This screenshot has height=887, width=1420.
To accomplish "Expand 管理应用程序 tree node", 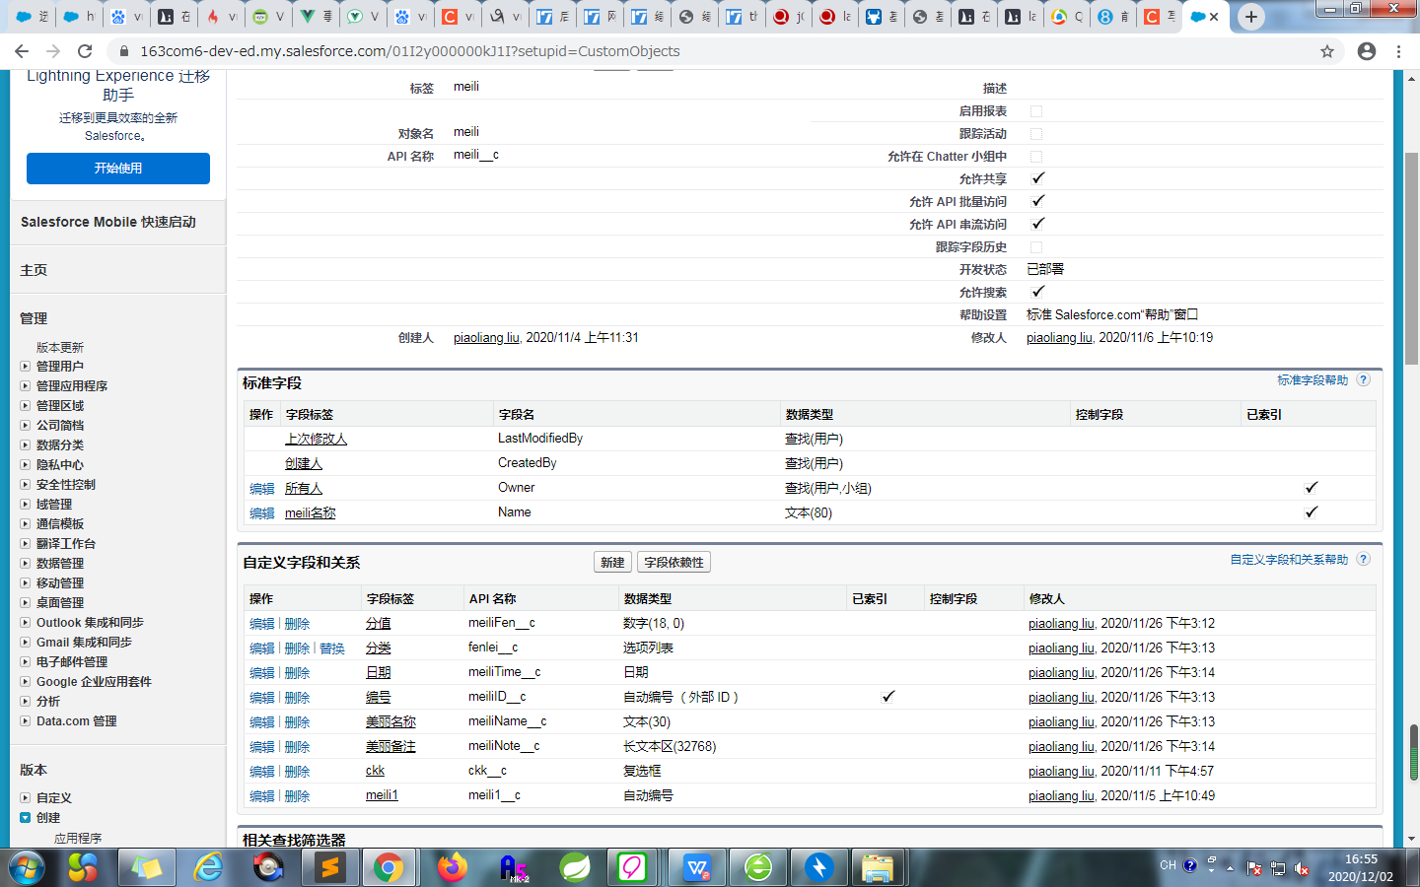I will 26,385.
